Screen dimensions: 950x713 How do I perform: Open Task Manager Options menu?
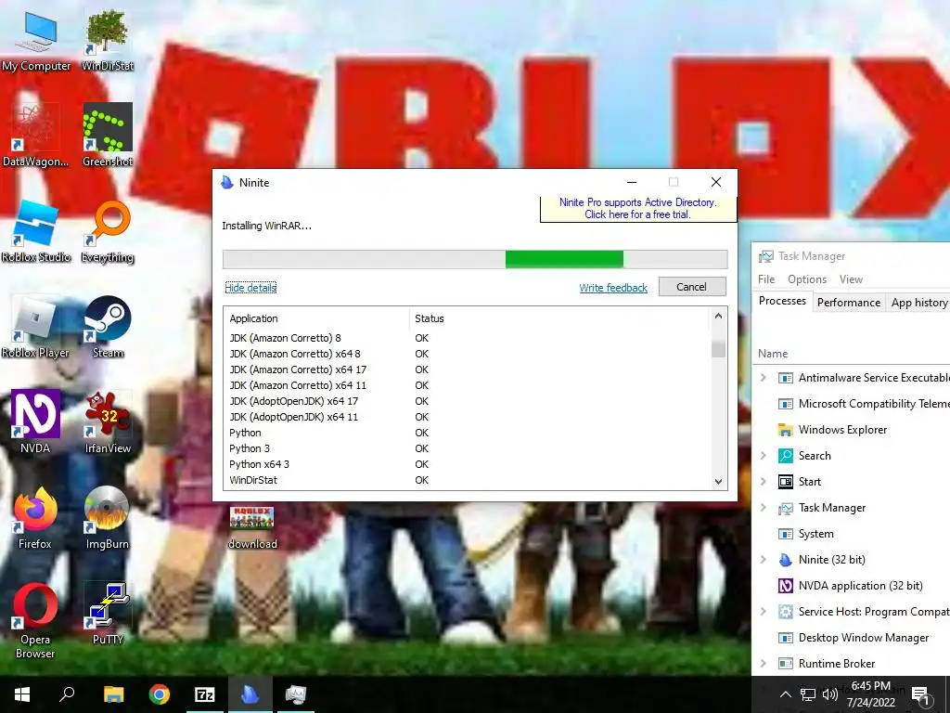[807, 279]
